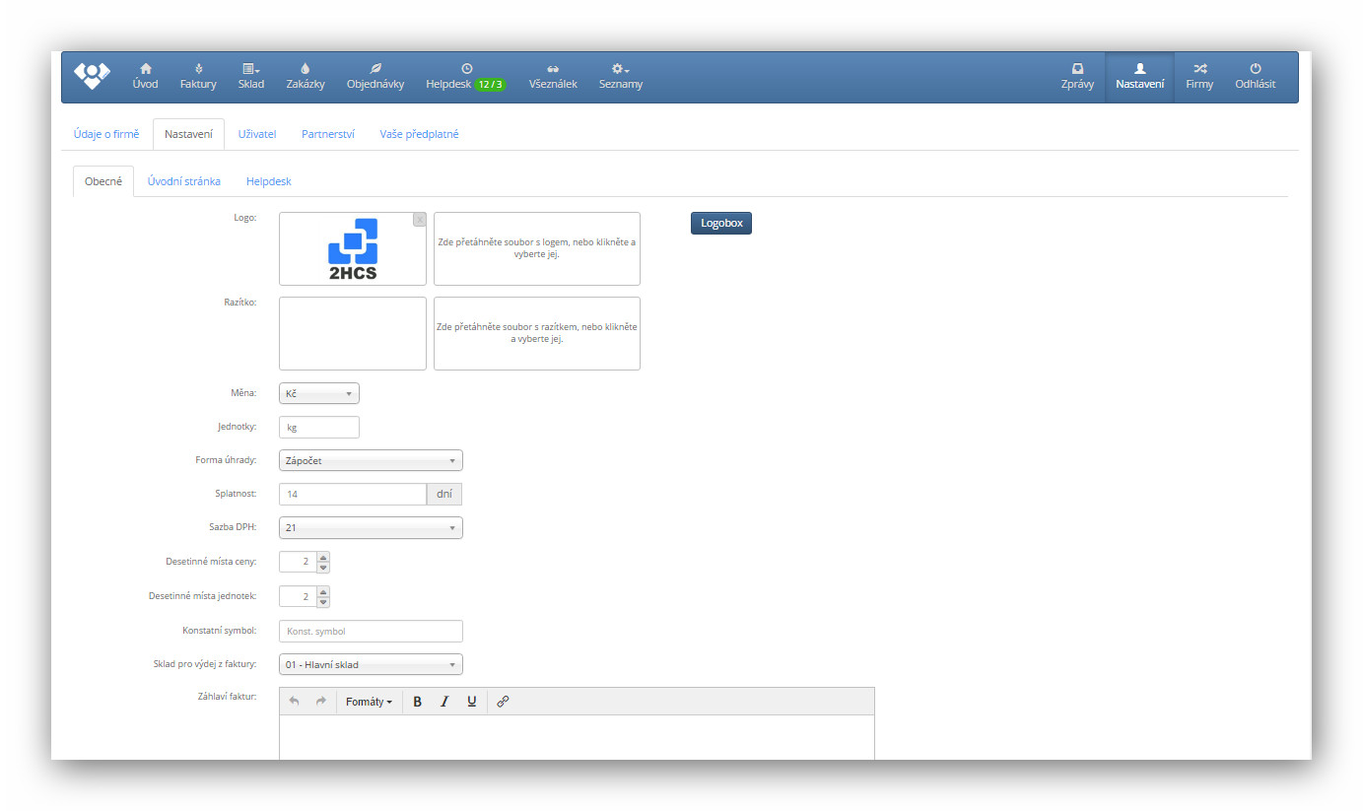Remove the 2HCS logo with the X

tap(420, 220)
